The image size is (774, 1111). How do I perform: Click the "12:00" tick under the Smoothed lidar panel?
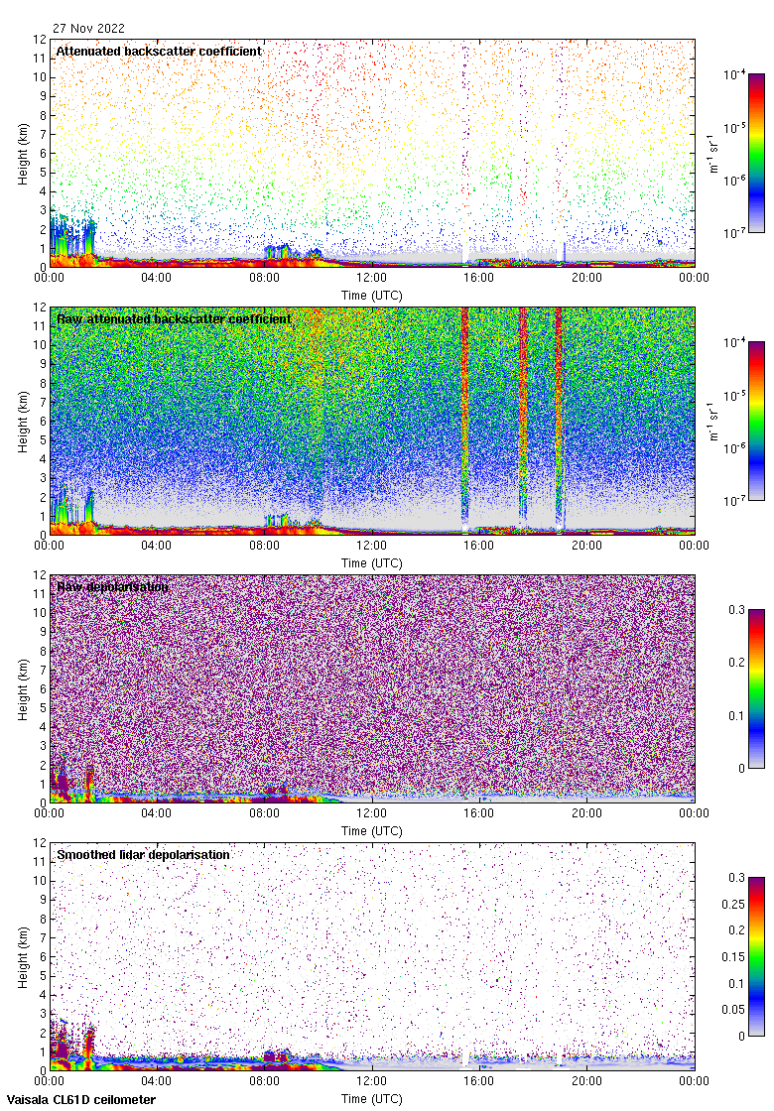(371, 1081)
